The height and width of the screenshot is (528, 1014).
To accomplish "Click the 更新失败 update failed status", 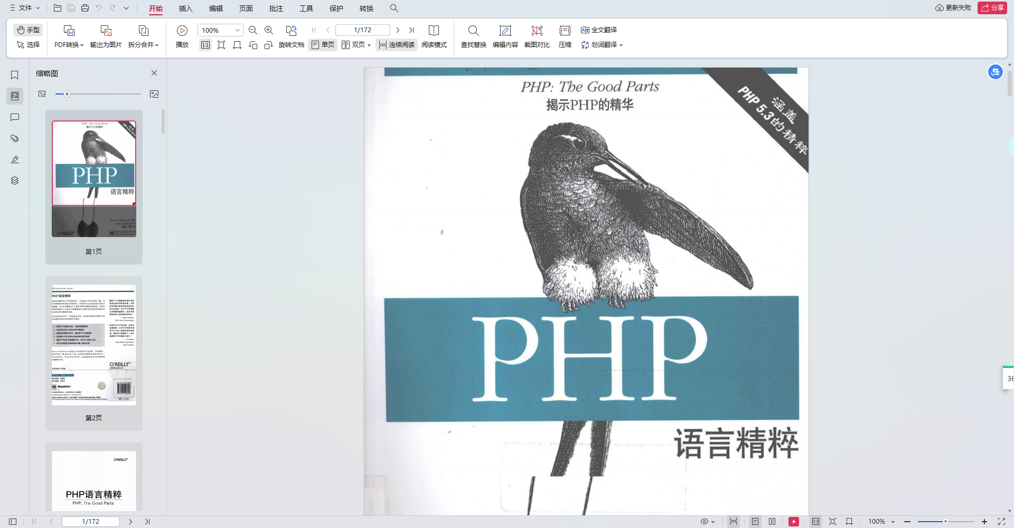I will coord(953,8).
